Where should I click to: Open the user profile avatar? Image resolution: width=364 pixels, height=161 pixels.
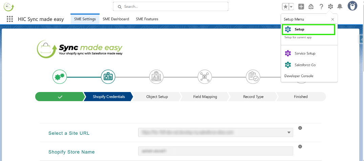pyautogui.click(x=352, y=6)
